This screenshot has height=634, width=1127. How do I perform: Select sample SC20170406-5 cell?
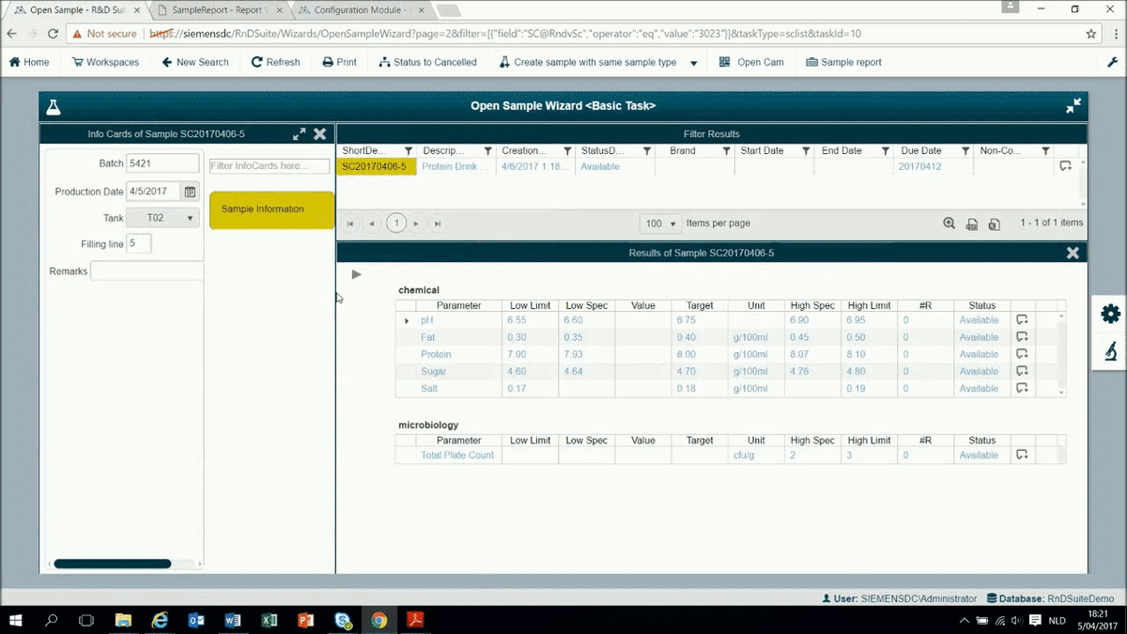click(376, 166)
